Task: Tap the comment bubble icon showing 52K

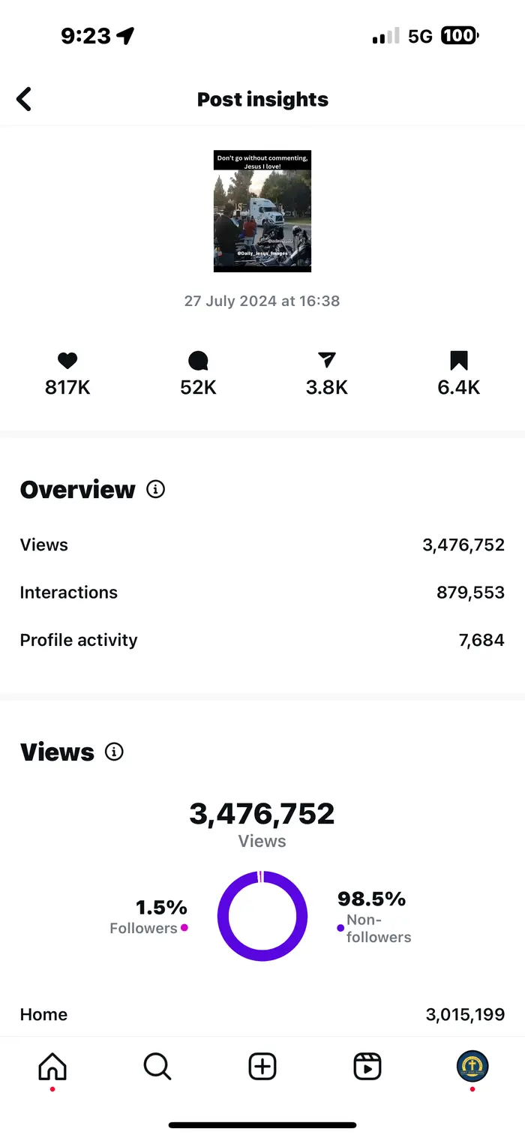Action: pos(198,362)
